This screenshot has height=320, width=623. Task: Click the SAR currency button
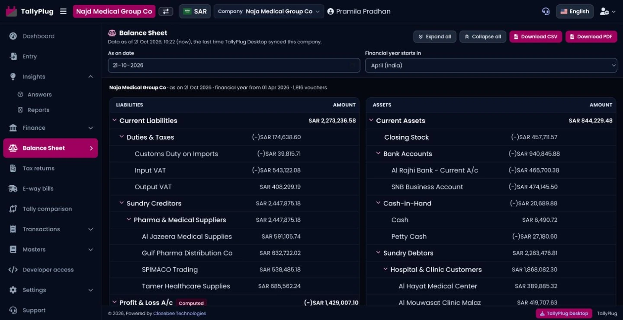[195, 11]
